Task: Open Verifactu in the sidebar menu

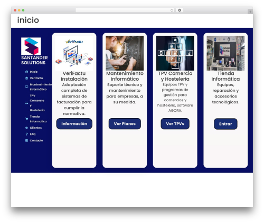Action: coord(36,78)
